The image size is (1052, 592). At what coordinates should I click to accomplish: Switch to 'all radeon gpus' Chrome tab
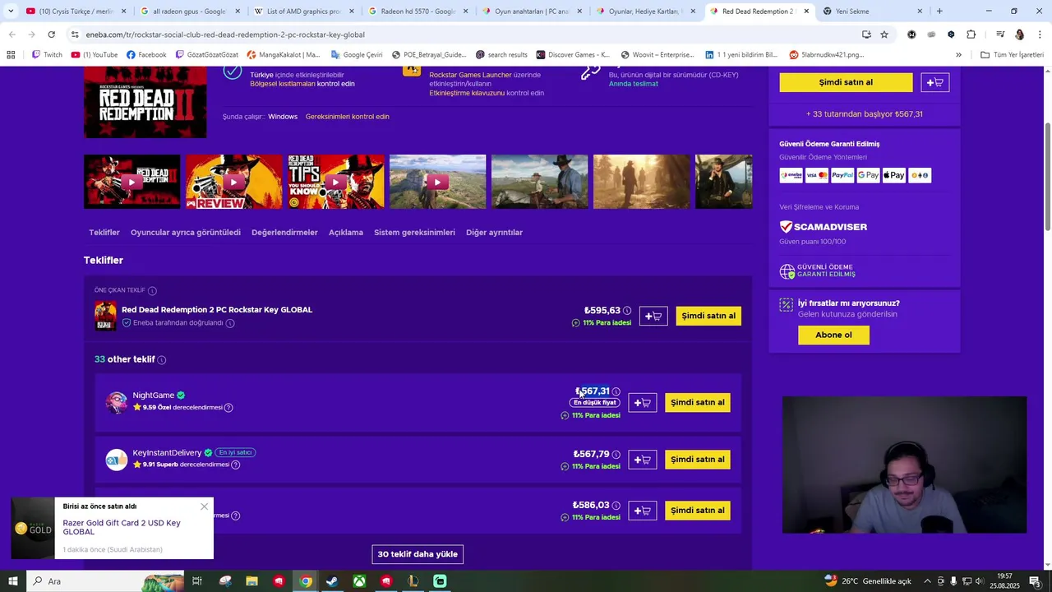pyautogui.click(x=188, y=12)
